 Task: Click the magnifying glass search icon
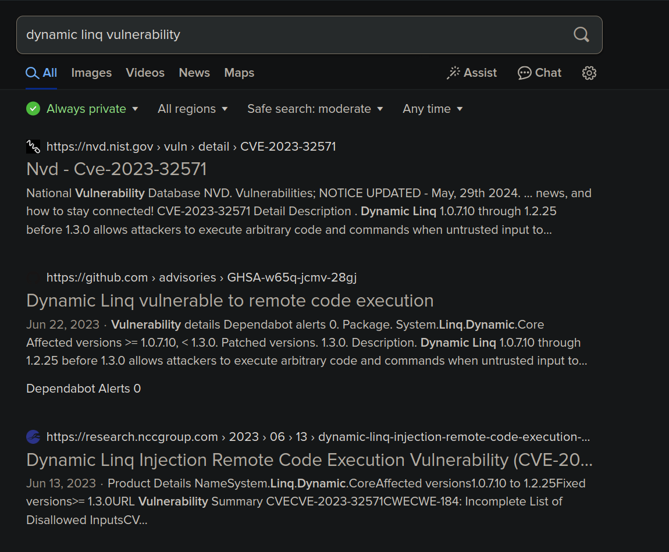pos(581,34)
